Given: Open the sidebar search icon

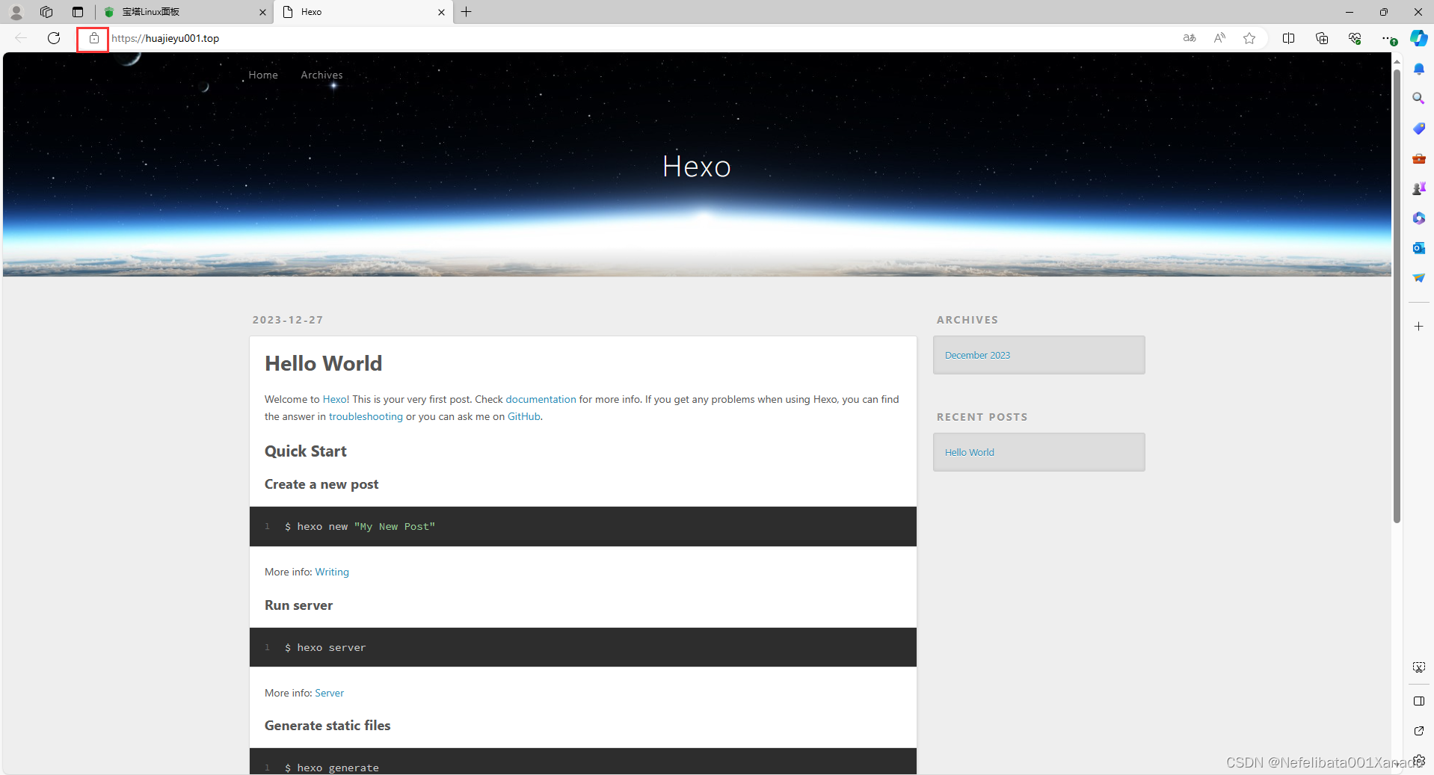Looking at the screenshot, I should click(1418, 99).
